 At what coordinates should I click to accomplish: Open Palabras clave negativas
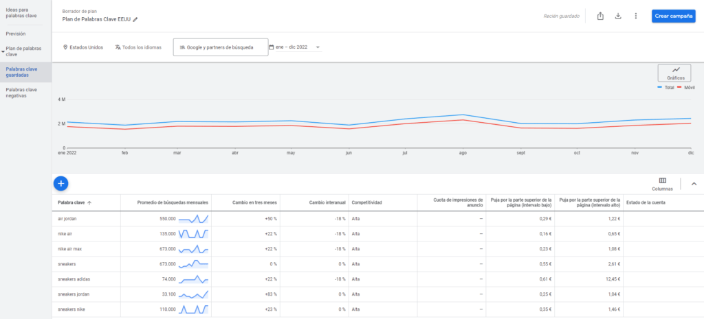21,93
